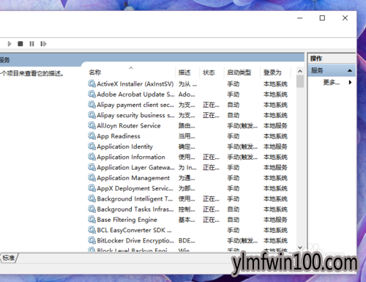Viewport: 366px width, 282px height.
Task: Click the Alipay payment client service gear icon
Action: [91, 105]
